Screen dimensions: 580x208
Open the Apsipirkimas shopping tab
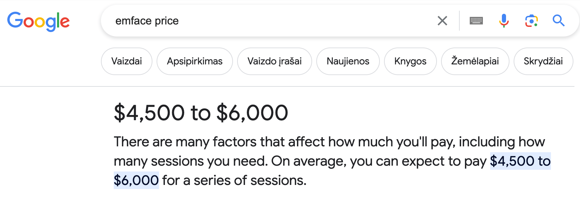pos(195,61)
